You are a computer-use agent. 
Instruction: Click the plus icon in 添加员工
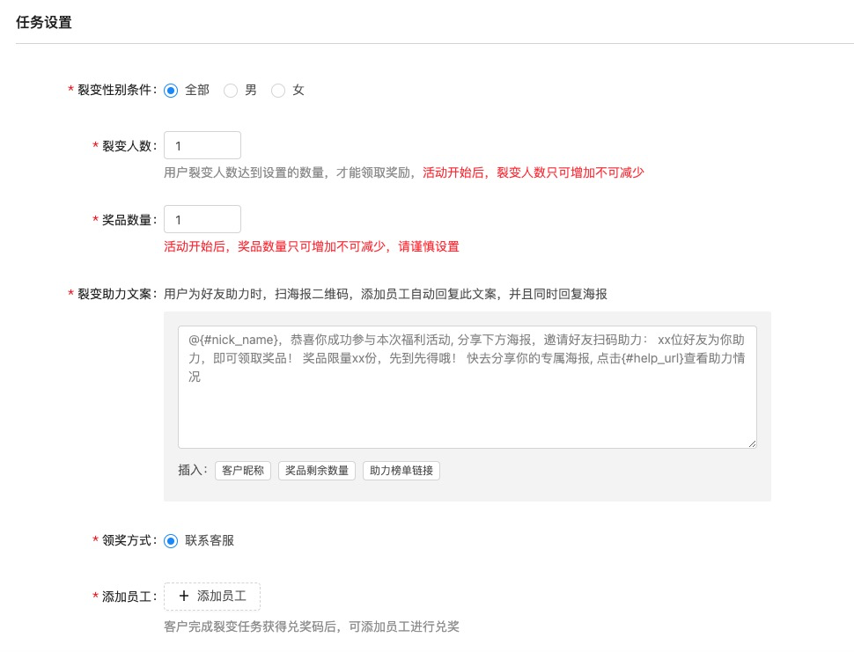[x=184, y=596]
